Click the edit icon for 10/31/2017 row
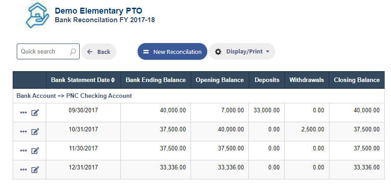This screenshot has width=391, height=188. click(x=35, y=131)
